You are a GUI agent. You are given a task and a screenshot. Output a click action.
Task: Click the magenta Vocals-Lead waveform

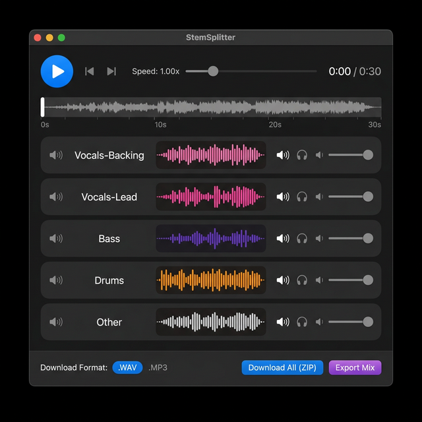(x=211, y=196)
